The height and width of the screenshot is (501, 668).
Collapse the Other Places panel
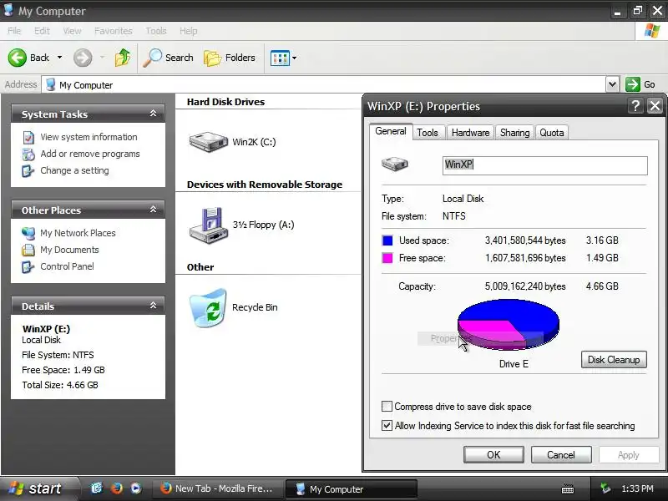pos(153,210)
